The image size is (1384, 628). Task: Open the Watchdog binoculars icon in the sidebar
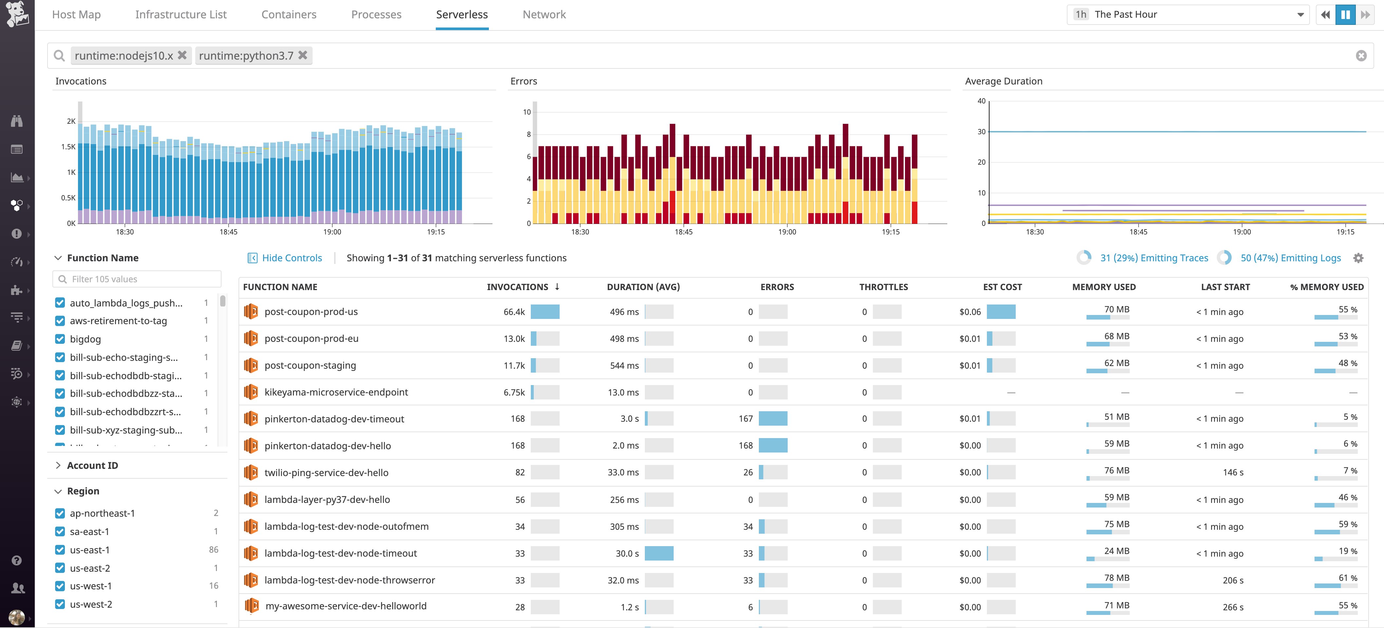17,121
